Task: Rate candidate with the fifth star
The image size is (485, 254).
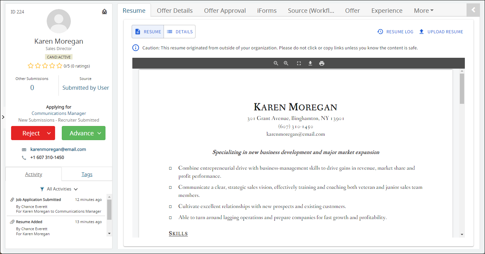Action: point(59,66)
